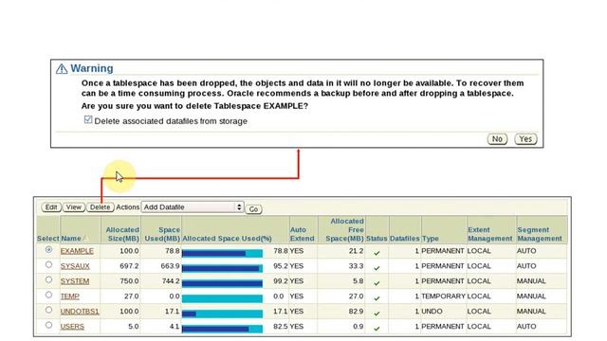The height and width of the screenshot is (341, 607).
Task: Click the Select column header
Action: coord(48,239)
